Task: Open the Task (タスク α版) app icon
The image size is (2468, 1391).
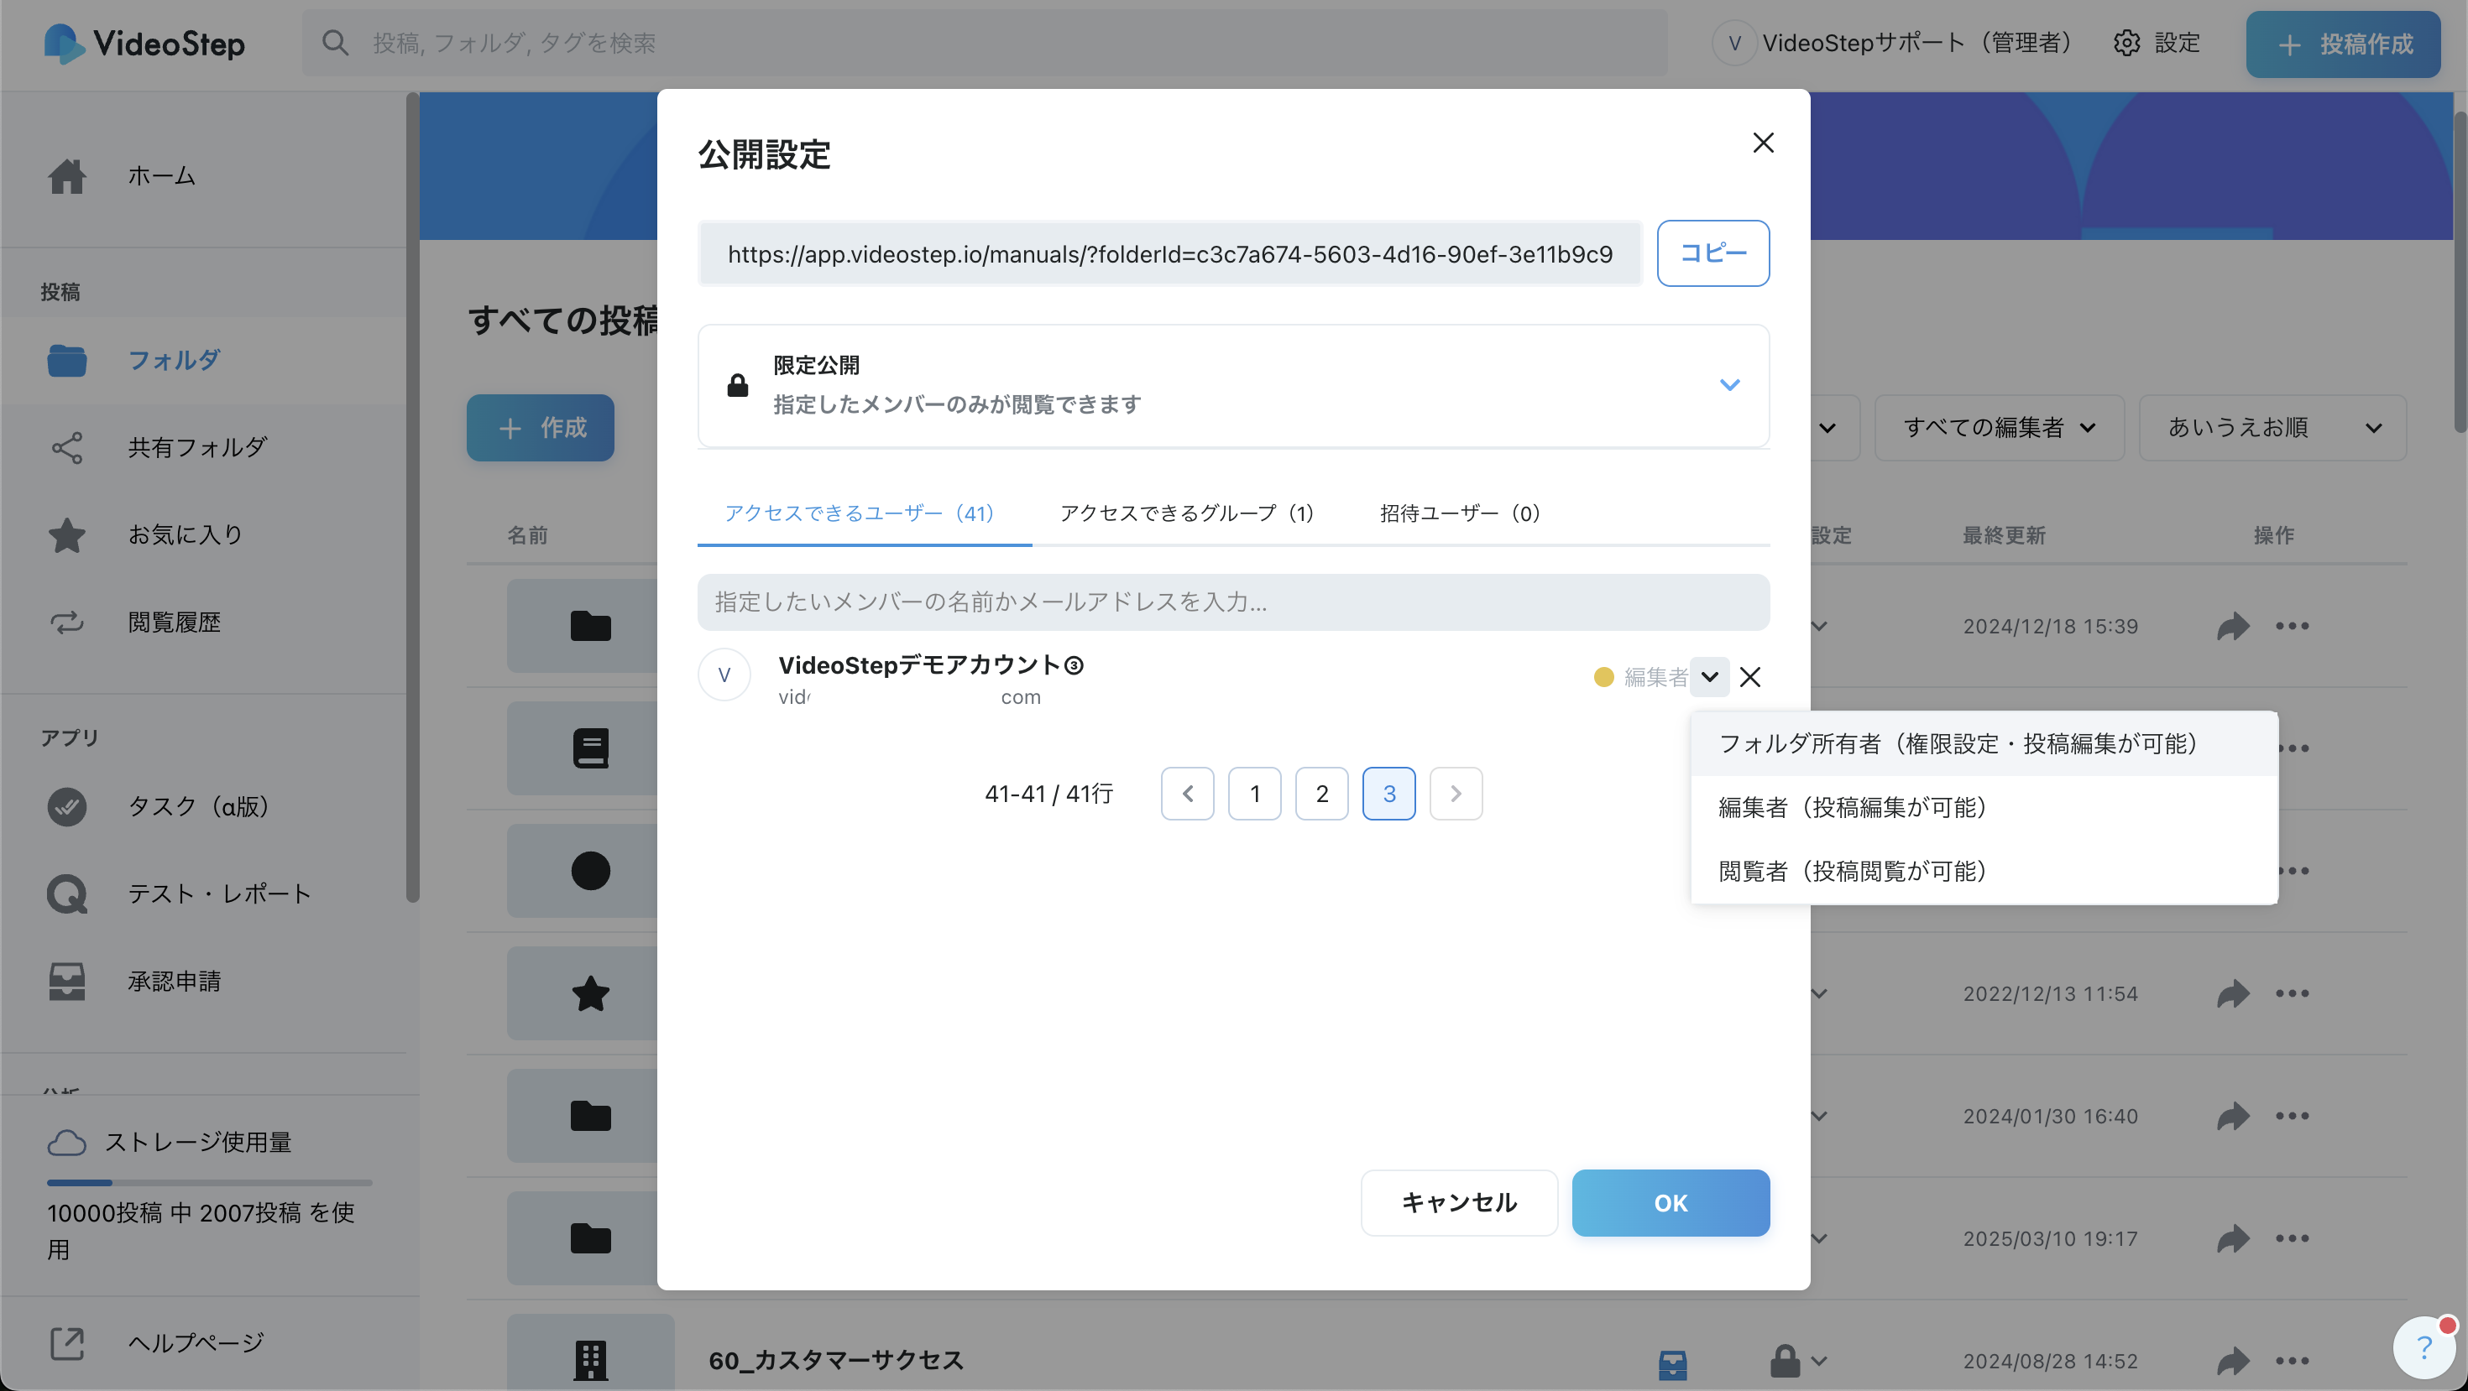Action: [67, 806]
